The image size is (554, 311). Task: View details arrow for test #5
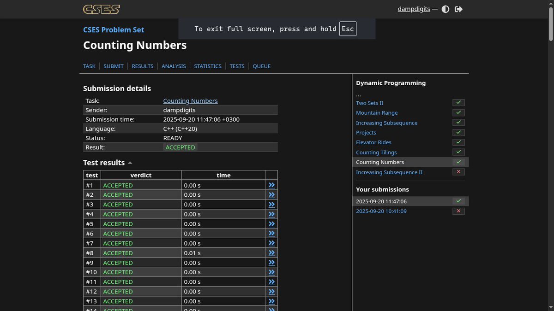coord(271,223)
